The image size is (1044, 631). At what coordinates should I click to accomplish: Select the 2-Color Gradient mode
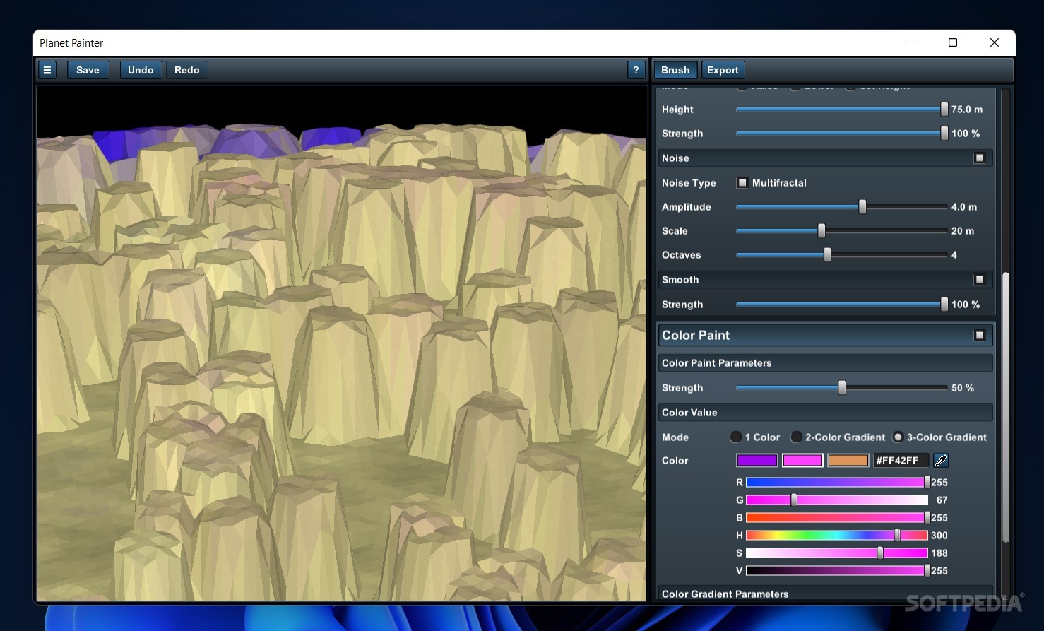tap(797, 437)
